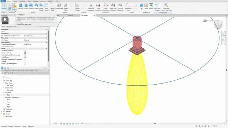Pick the Swept Blend tool
The image size is (228, 128).
[41, 7]
